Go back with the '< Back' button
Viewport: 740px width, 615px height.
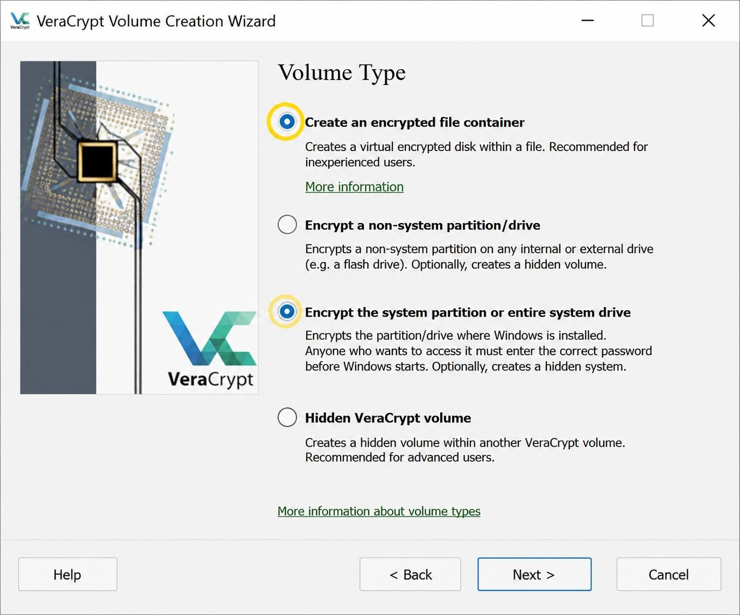[410, 574]
